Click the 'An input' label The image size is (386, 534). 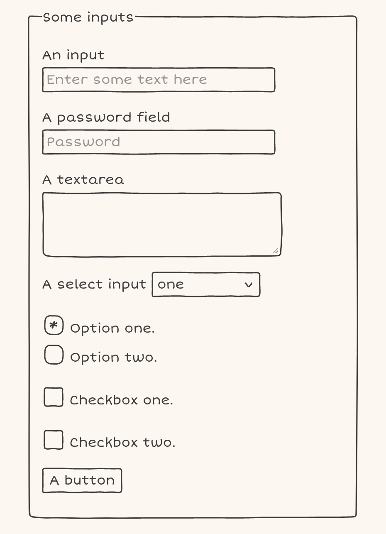(73, 55)
